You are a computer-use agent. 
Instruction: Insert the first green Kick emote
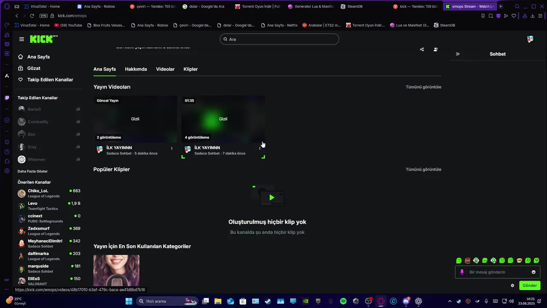pos(459,261)
